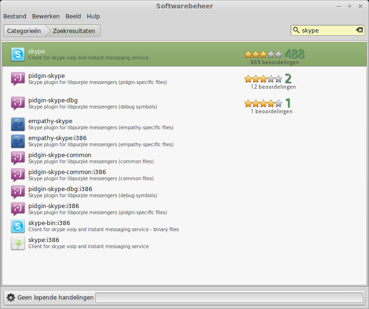This screenshot has width=369, height=309.
Task: Click the progress bar in the status area
Action: (229, 298)
